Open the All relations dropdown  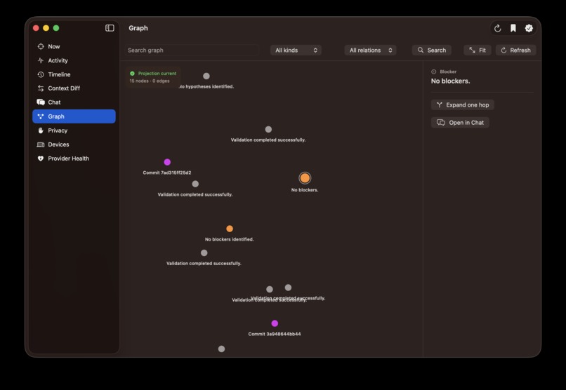click(x=370, y=50)
